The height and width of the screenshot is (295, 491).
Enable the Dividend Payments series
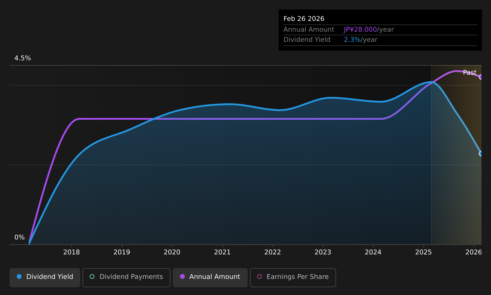click(126, 278)
